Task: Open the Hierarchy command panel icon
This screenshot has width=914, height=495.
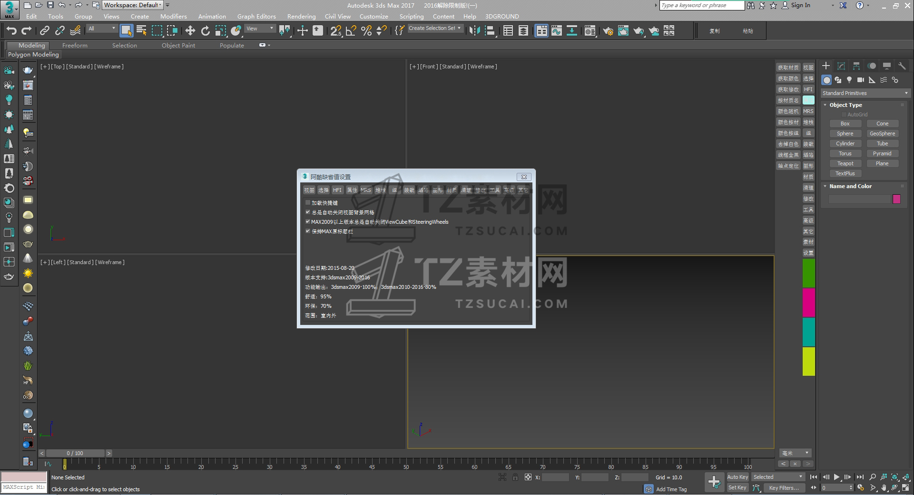Action: [856, 66]
